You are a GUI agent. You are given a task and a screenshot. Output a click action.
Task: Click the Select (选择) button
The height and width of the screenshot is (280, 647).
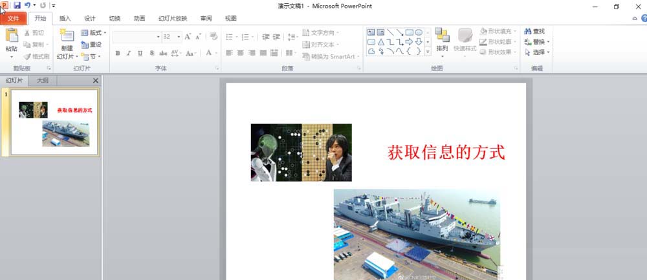click(x=536, y=52)
